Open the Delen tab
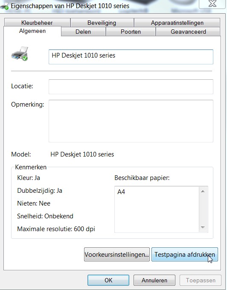Image resolution: width=227 pixels, height=290 pixels. coord(83,32)
